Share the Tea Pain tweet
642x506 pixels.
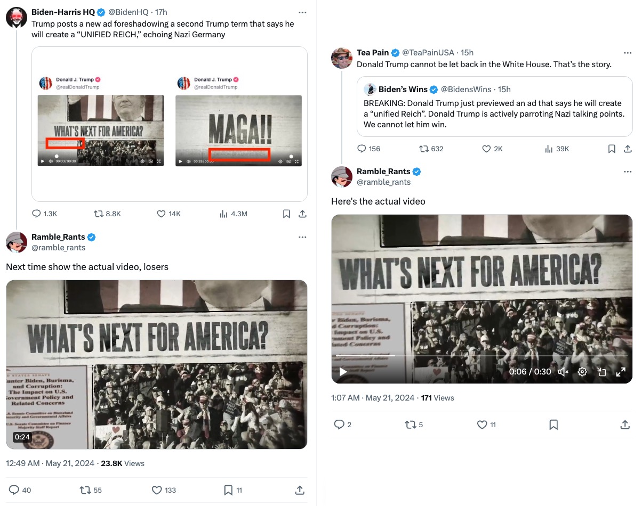[628, 149]
